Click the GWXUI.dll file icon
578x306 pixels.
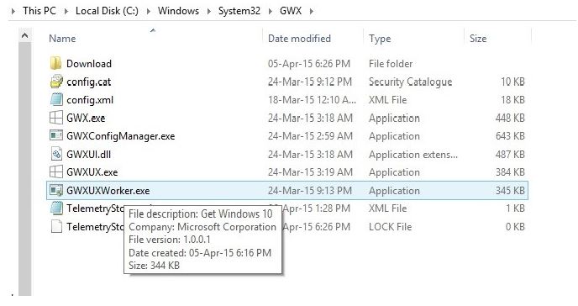56,154
